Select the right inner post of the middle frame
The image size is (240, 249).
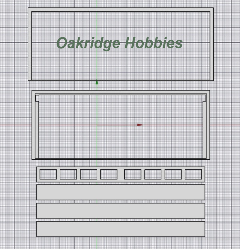205,130
